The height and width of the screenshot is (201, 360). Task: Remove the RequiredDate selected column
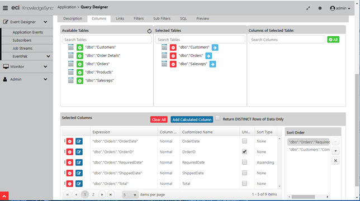[x=70, y=162]
